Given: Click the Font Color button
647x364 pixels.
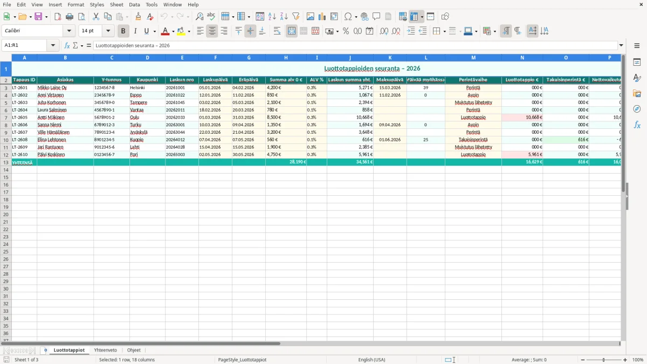Looking at the screenshot, I should click(x=165, y=31).
